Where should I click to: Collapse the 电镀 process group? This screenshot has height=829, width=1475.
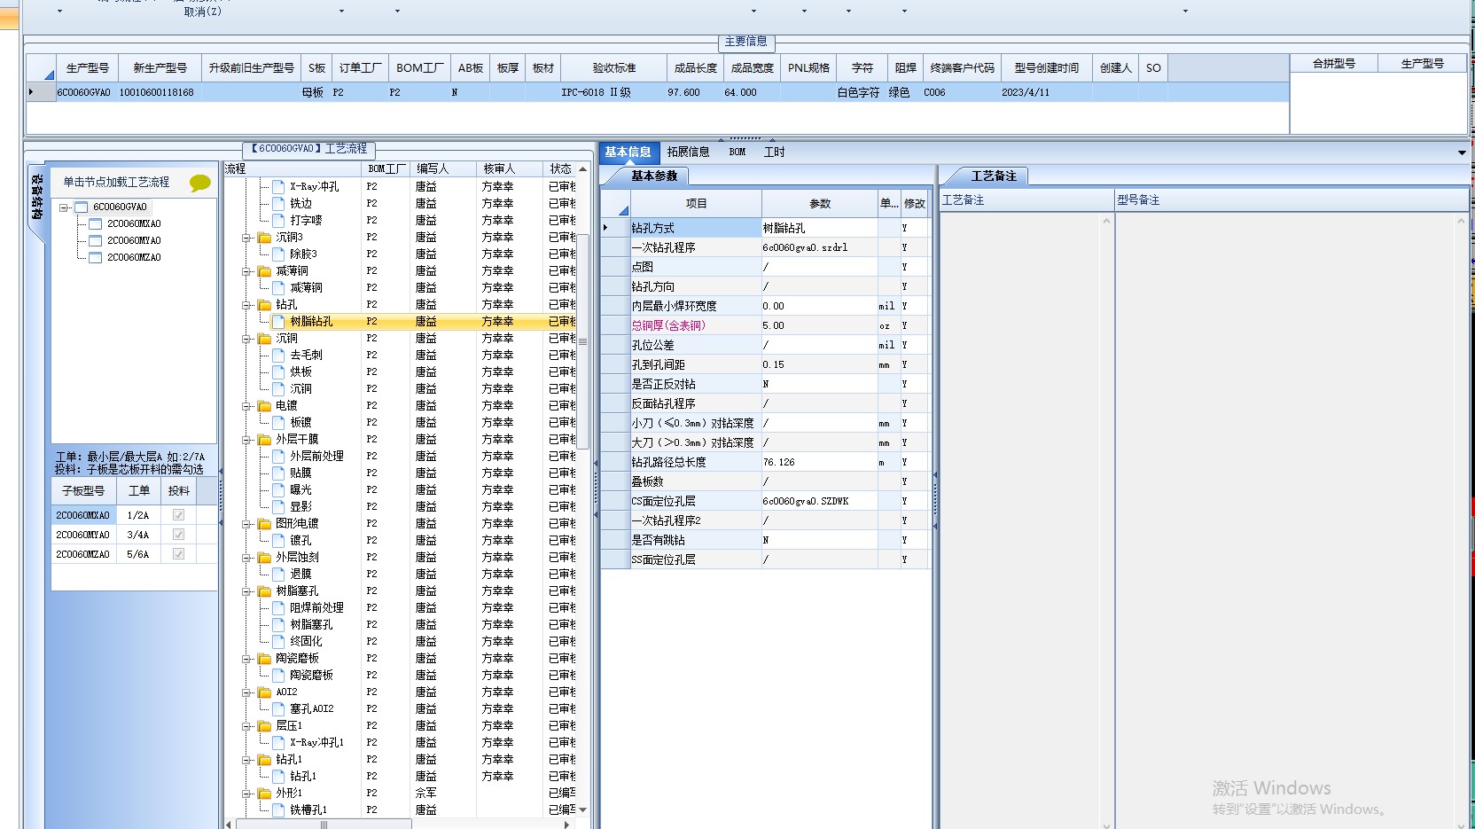[247, 406]
